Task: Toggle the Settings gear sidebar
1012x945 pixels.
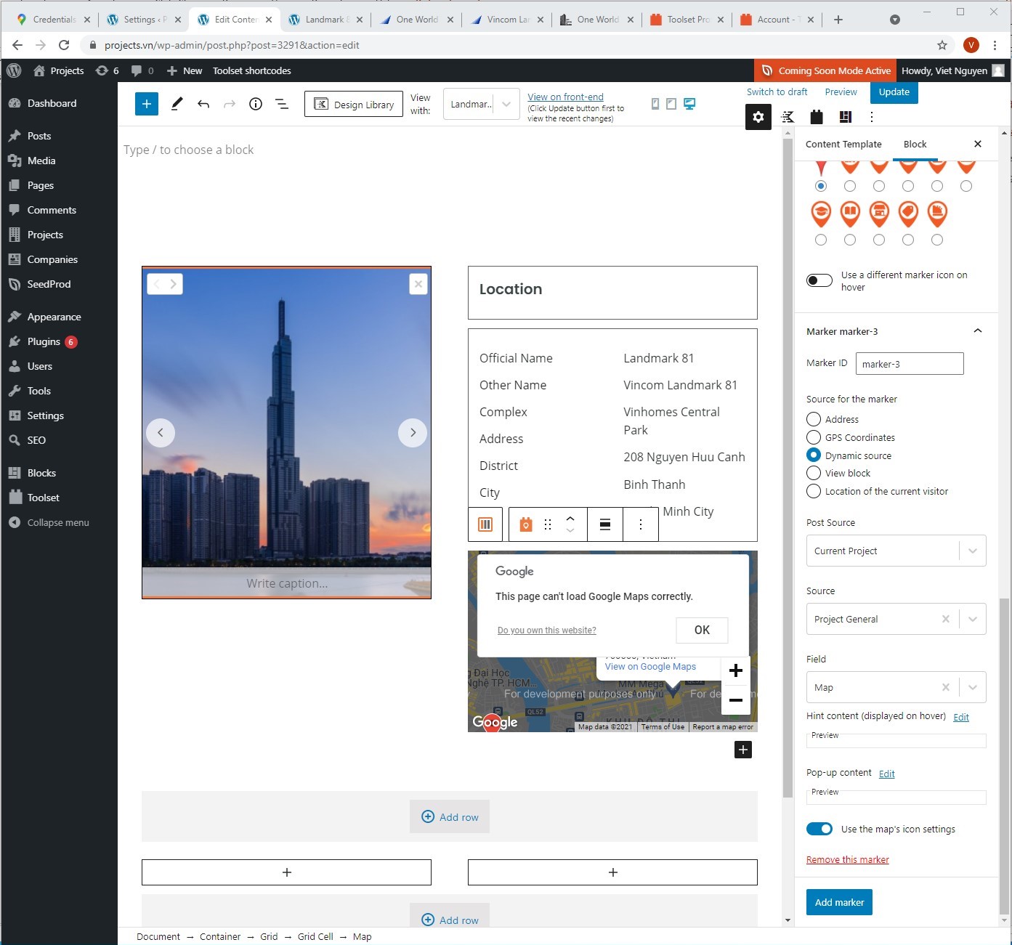Action: (x=758, y=117)
